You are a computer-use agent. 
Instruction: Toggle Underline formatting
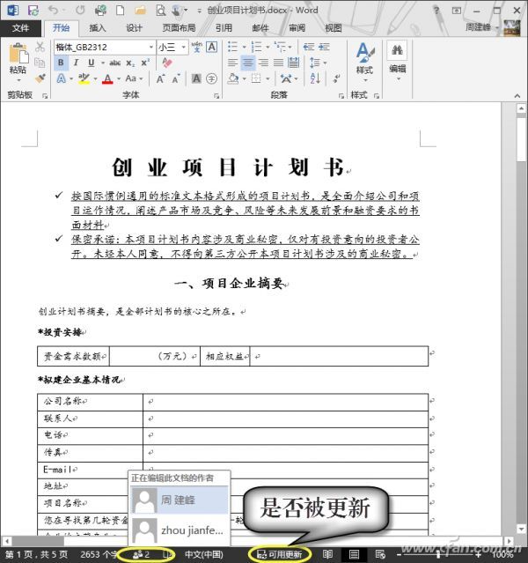coord(92,63)
